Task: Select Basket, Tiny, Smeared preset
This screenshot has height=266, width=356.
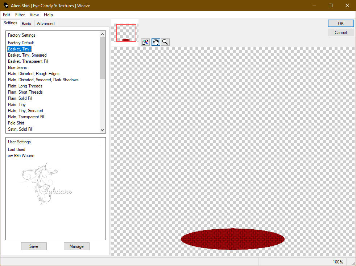Action: (27, 55)
